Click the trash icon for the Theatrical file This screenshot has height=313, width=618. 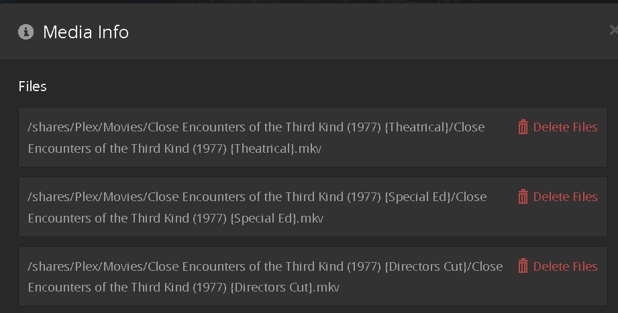point(523,127)
